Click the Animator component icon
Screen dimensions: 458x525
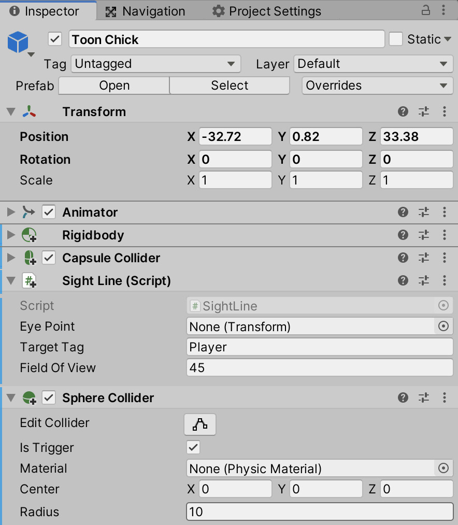coord(30,212)
